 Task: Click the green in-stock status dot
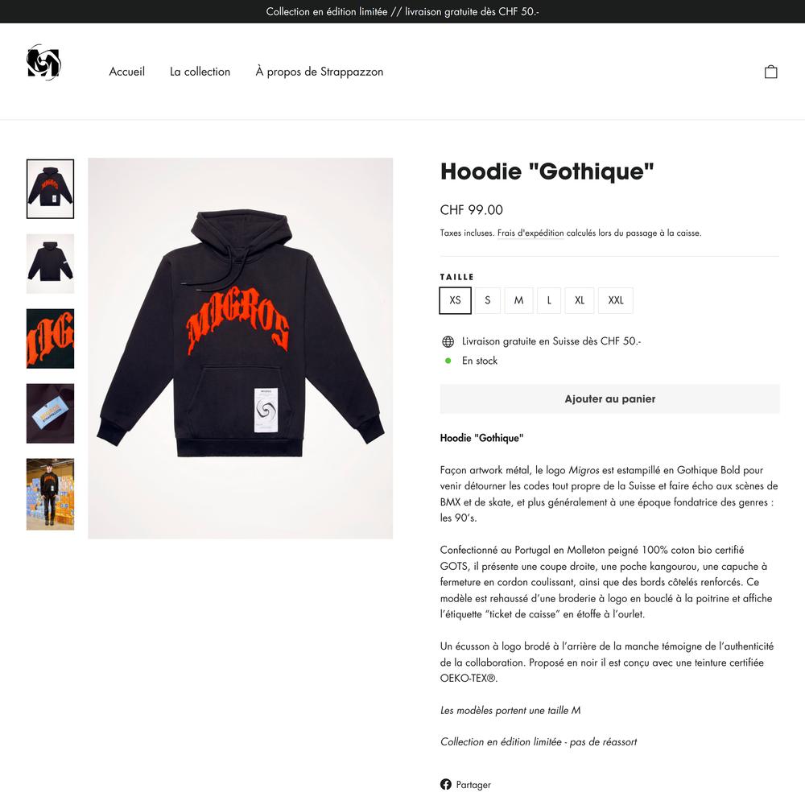tap(448, 361)
